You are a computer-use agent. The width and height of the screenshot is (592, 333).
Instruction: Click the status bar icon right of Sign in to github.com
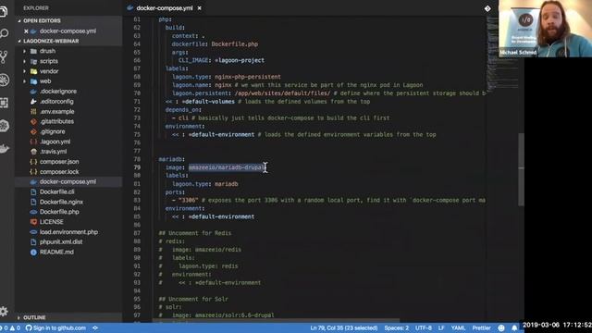point(95,328)
